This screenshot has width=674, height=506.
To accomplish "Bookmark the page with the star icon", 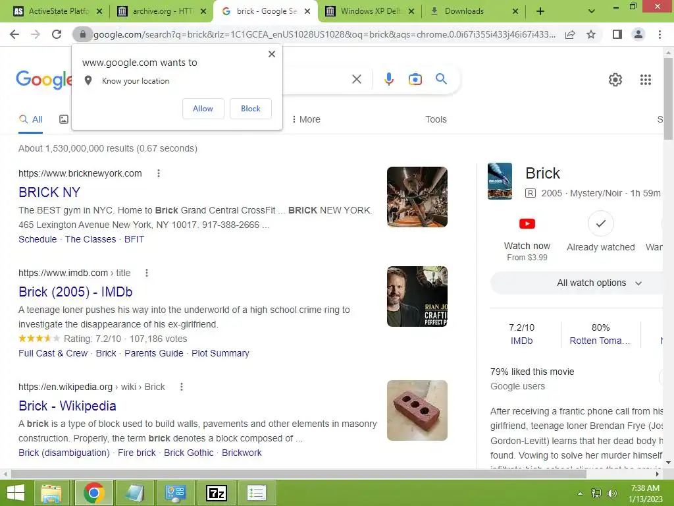I will [x=591, y=34].
